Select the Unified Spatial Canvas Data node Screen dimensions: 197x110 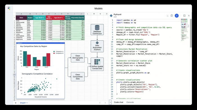[x=97, y=64]
